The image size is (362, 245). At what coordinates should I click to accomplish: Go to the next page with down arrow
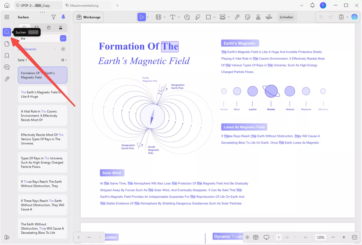click(305, 237)
